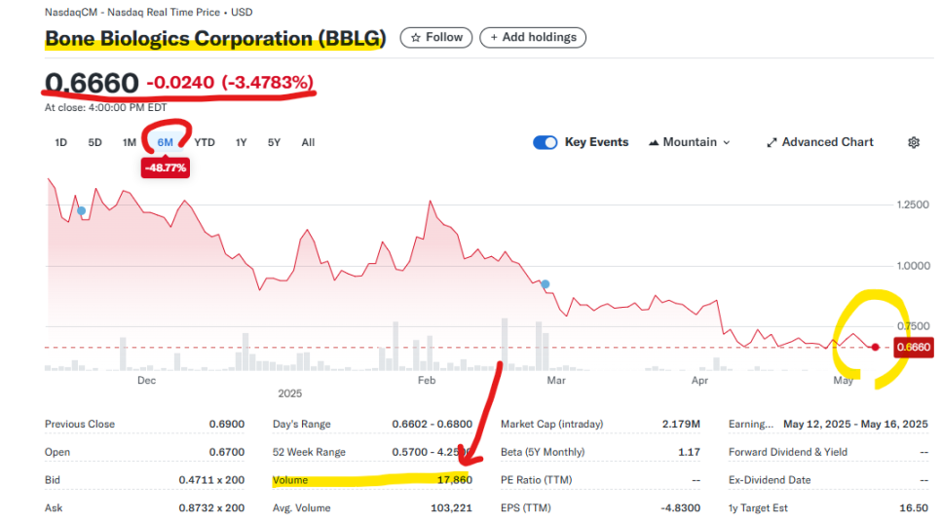Click the Avg. Volume value 103,221
The height and width of the screenshot is (522, 941).
pos(451,508)
